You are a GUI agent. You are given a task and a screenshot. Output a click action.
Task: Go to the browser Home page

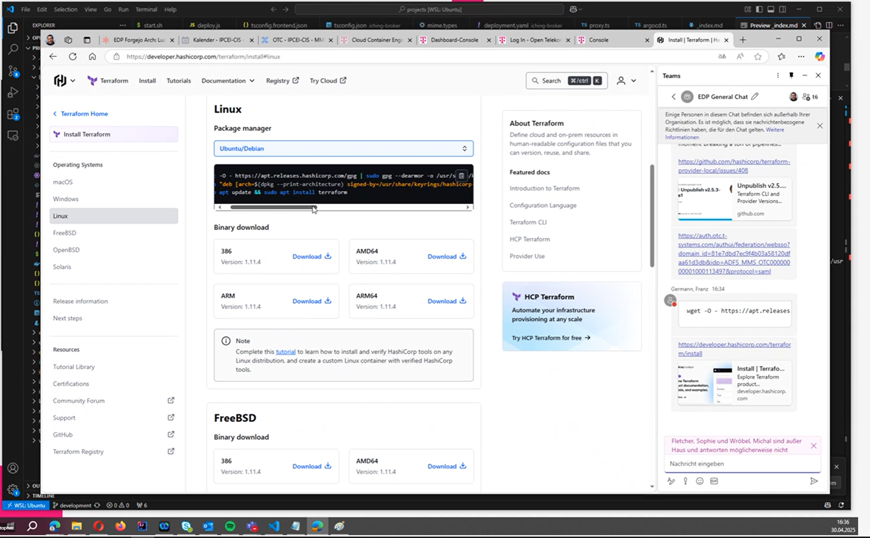coord(92,57)
